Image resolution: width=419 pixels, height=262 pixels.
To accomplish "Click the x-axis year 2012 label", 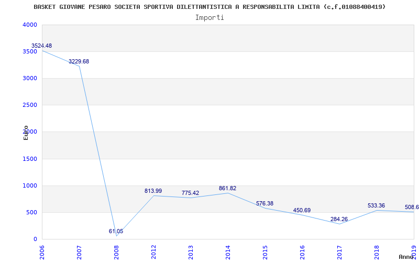I will point(153,253).
